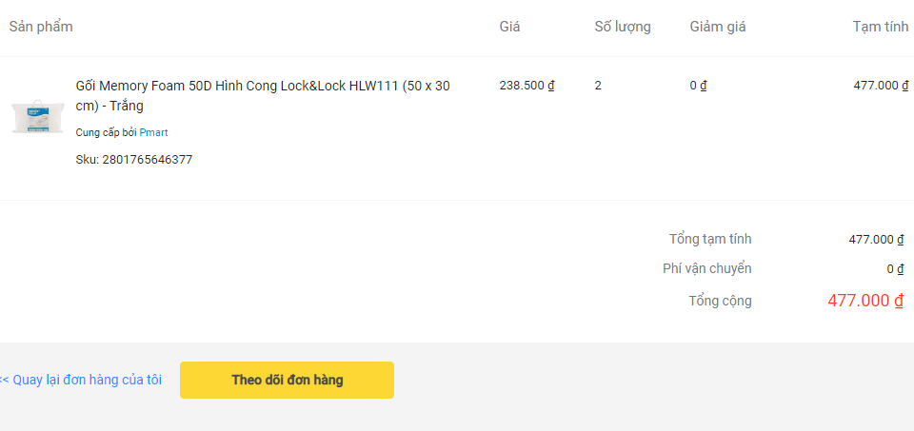Select the Số lượng column header
Viewport: 914px width, 431px height.
(x=623, y=27)
